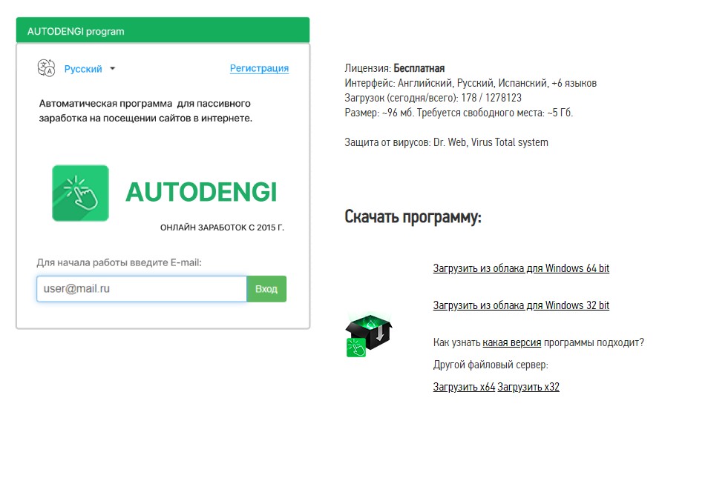The width and height of the screenshot is (708, 478).
Task: Click the 'ОНЛАЙН ЗАРАБОТОК С 2015 Г.' tagline
Action: click(222, 228)
